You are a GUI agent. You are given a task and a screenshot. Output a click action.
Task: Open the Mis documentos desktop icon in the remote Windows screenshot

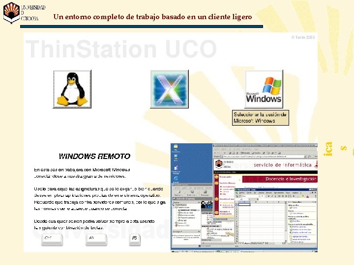tap(176, 148)
